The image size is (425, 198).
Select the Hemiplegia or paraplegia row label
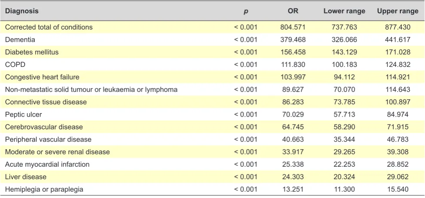click(x=44, y=189)
